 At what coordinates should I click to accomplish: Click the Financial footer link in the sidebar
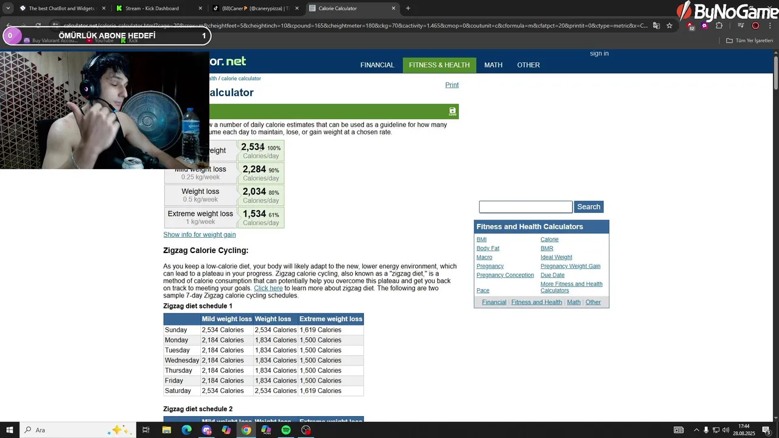pos(494,302)
